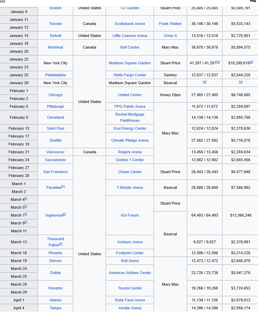This screenshot has width=258, height=312.
Task: Select the January 15 date cell
Action: (x=19, y=36)
